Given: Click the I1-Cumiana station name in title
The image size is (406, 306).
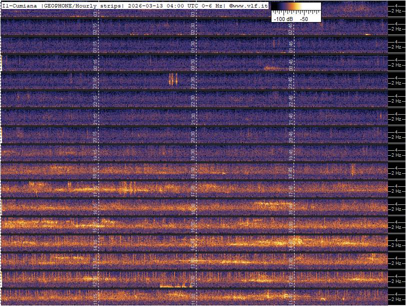Looking at the screenshot, I should 20,6.
